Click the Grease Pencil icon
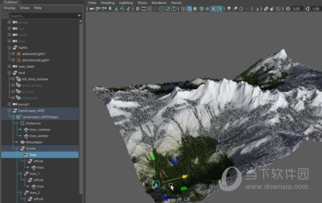This screenshot has width=322, height=203. click(x=128, y=8)
